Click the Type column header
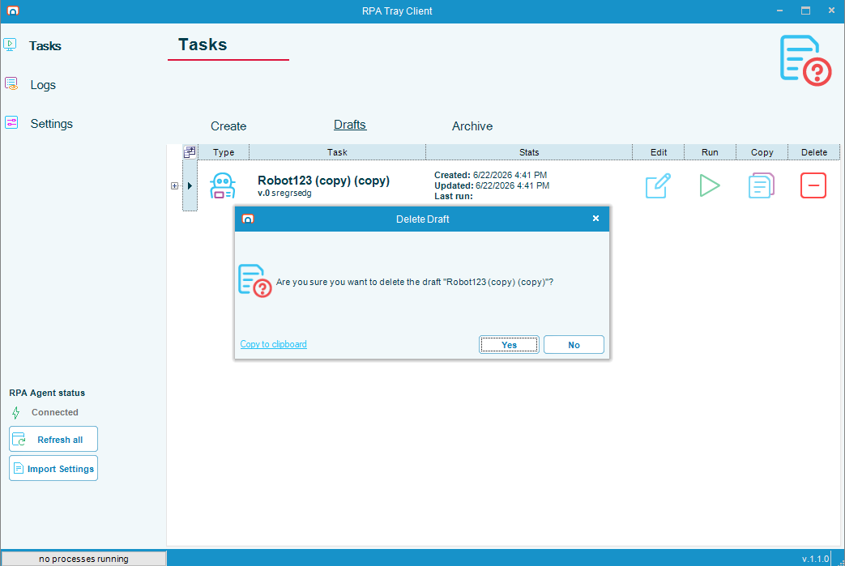 pyautogui.click(x=224, y=152)
